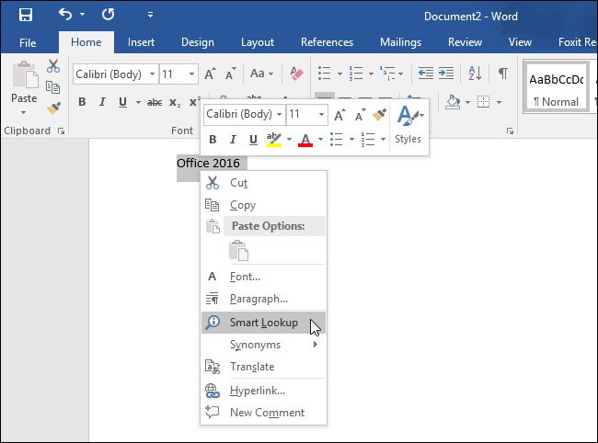
Task: Switch to the Insert ribbon tab
Action: tap(141, 42)
